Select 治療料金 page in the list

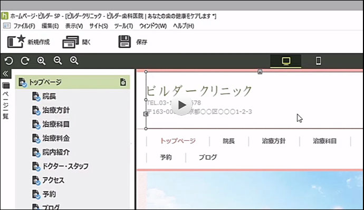(56, 138)
